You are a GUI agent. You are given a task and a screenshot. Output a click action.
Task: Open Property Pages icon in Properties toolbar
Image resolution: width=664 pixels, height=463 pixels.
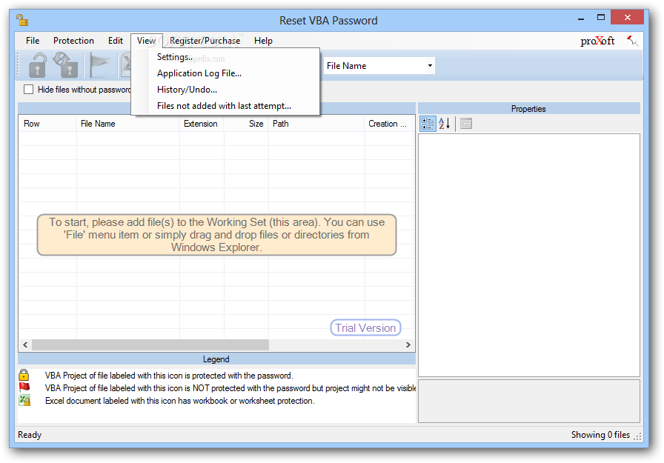tap(466, 124)
